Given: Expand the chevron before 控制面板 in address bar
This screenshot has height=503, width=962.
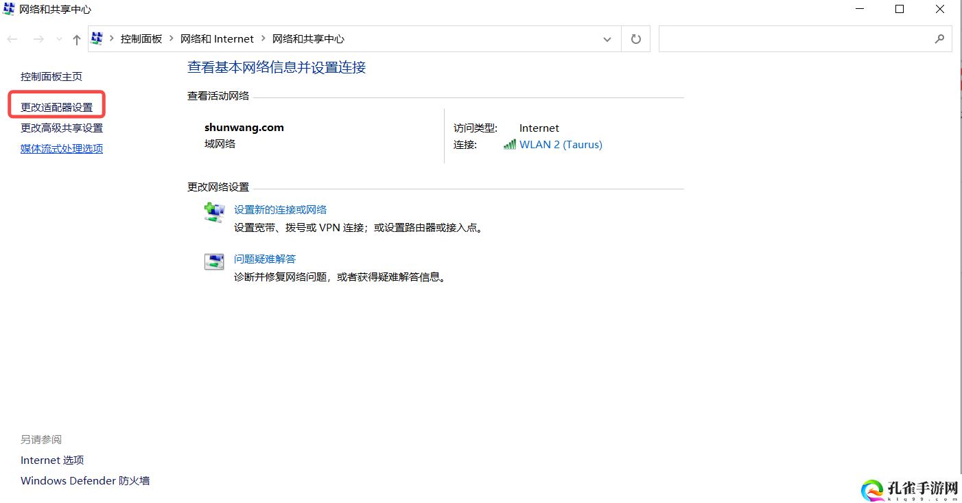Looking at the screenshot, I should [112, 39].
